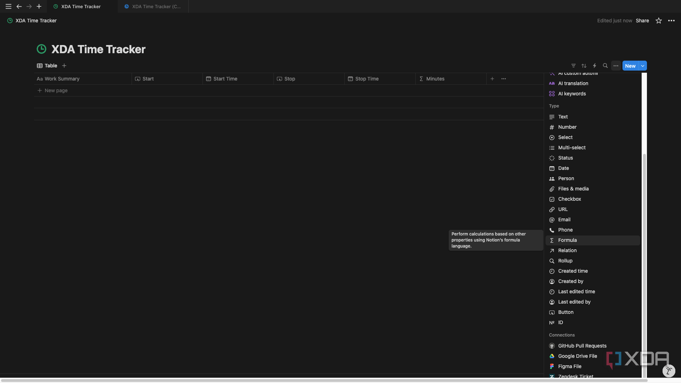Choose the Person property type

point(593,178)
